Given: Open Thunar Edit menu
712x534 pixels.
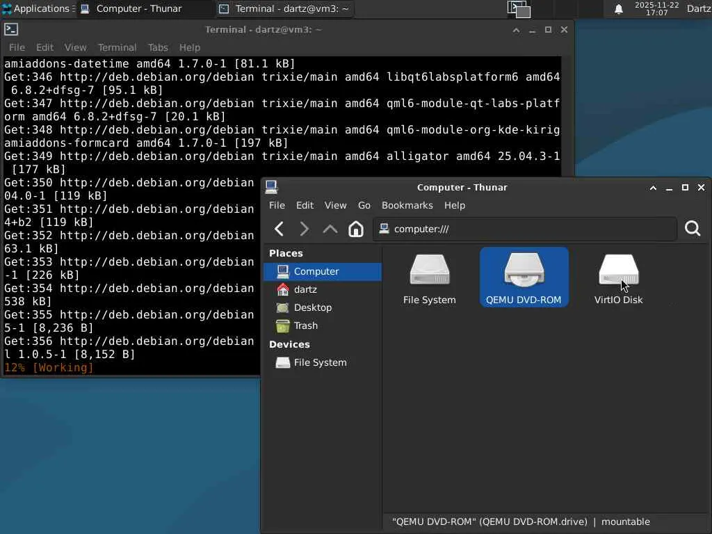Looking at the screenshot, I should tap(305, 205).
